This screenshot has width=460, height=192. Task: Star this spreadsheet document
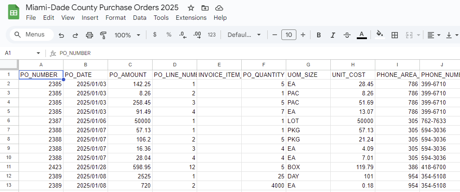click(191, 8)
